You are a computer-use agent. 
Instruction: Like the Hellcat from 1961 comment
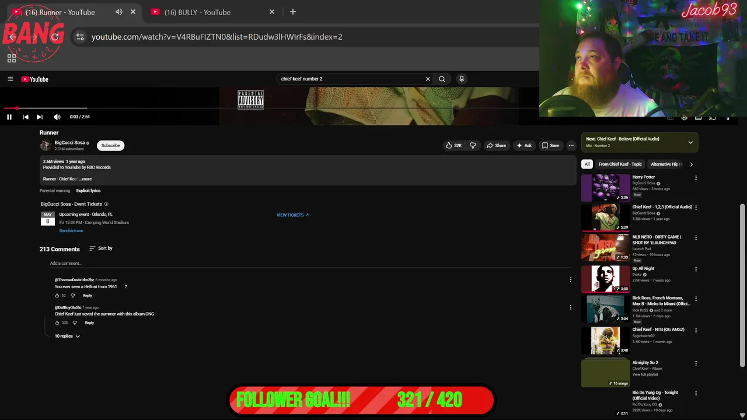pos(57,296)
